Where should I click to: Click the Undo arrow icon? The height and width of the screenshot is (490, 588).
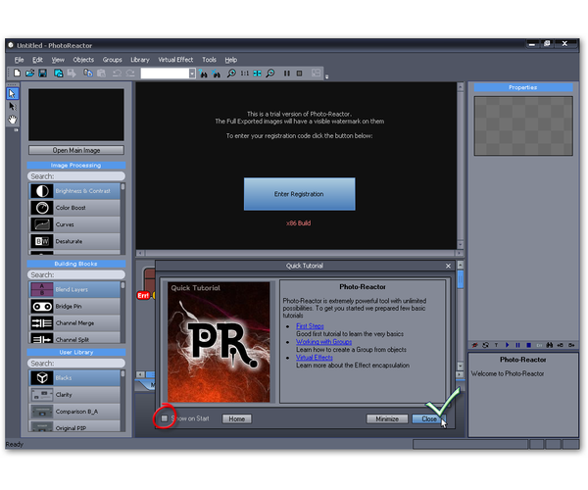[x=117, y=73]
